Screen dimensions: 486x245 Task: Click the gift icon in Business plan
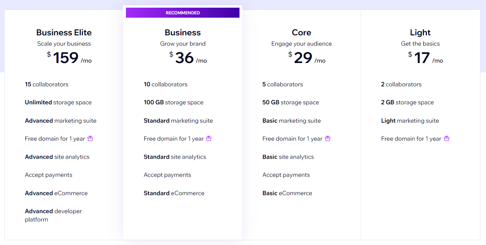[x=209, y=138]
